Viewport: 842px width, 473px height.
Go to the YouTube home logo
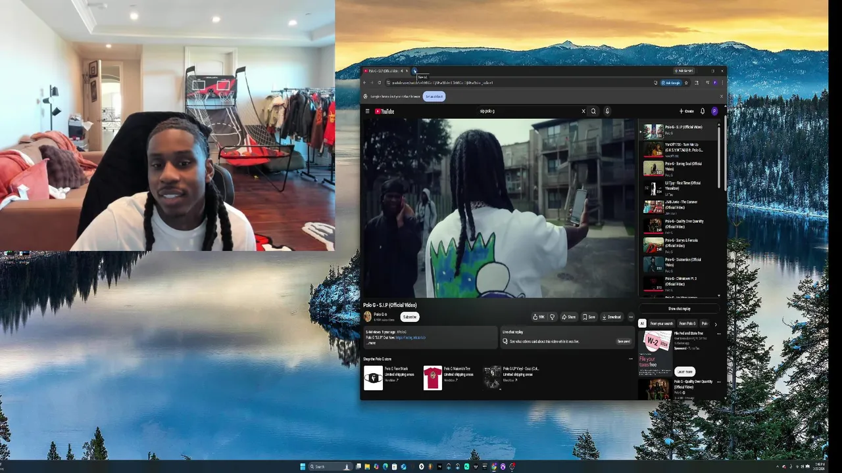click(x=385, y=112)
